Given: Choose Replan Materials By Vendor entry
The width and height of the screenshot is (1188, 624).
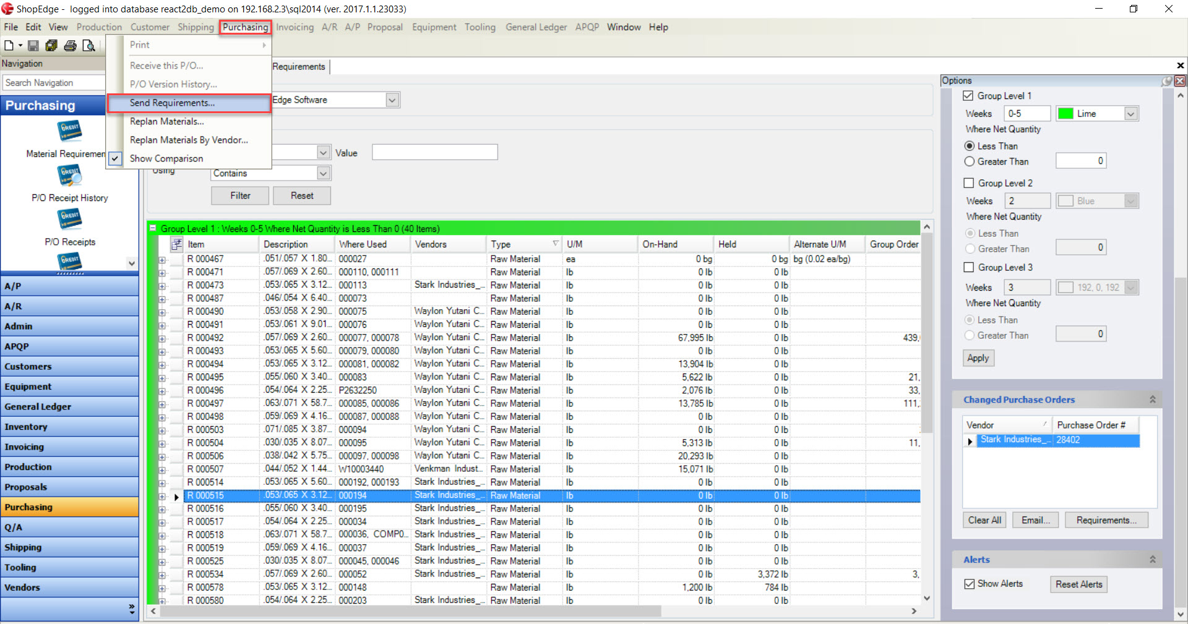Looking at the screenshot, I should 189,140.
